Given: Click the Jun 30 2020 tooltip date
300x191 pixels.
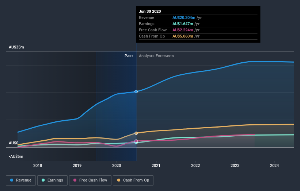Looking at the screenshot, I should (150, 11).
